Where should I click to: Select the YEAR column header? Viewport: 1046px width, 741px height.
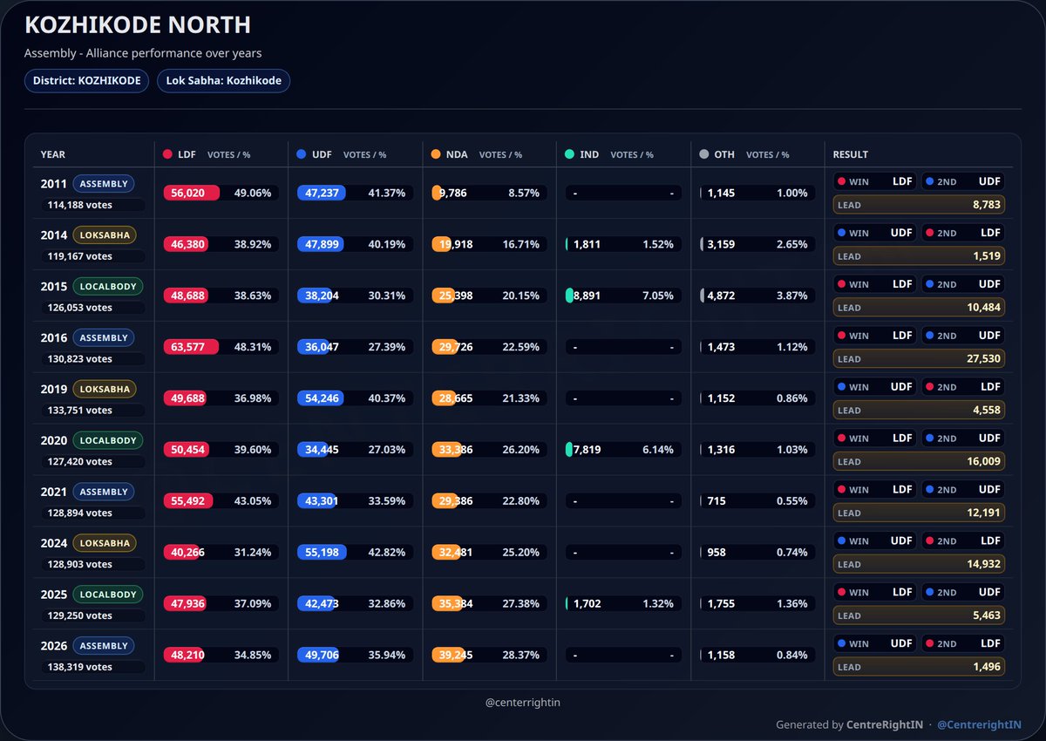[52, 154]
